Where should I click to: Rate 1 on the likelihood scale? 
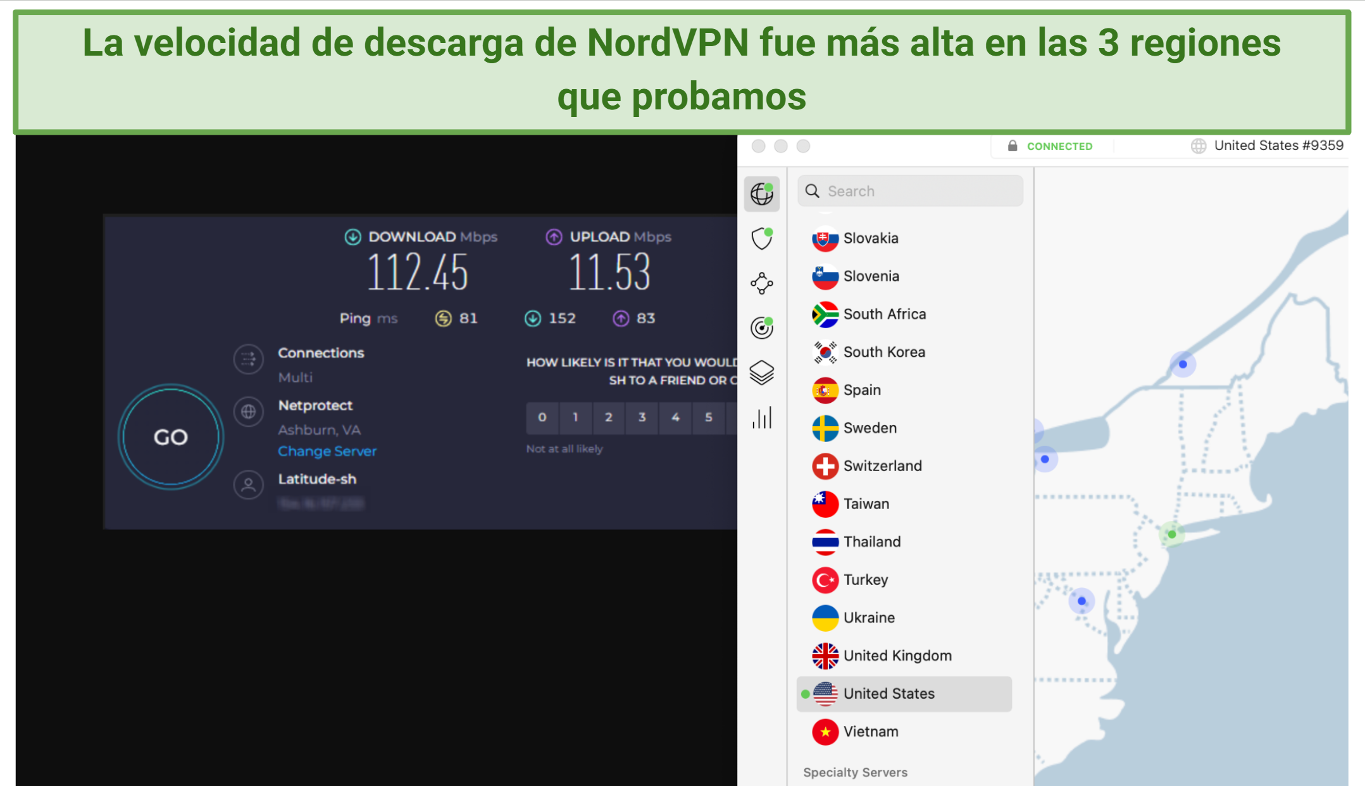pos(575,417)
